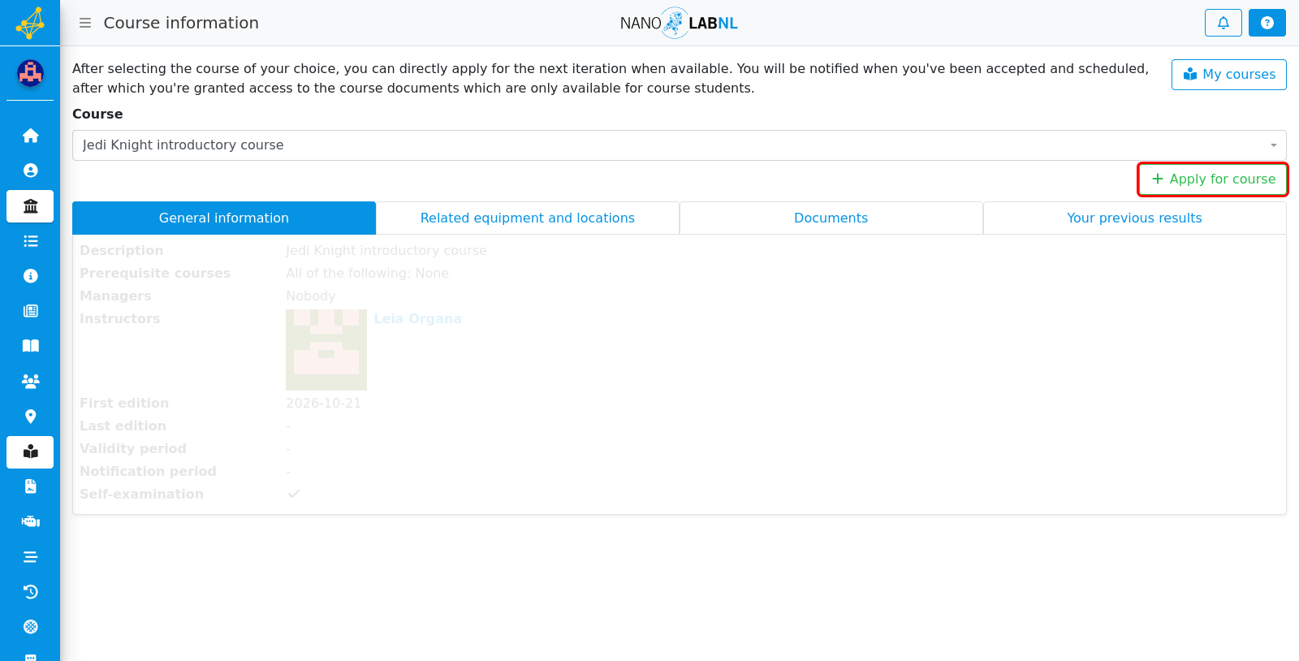Open the users group sidebar icon
This screenshot has height=661, width=1299.
[x=30, y=381]
